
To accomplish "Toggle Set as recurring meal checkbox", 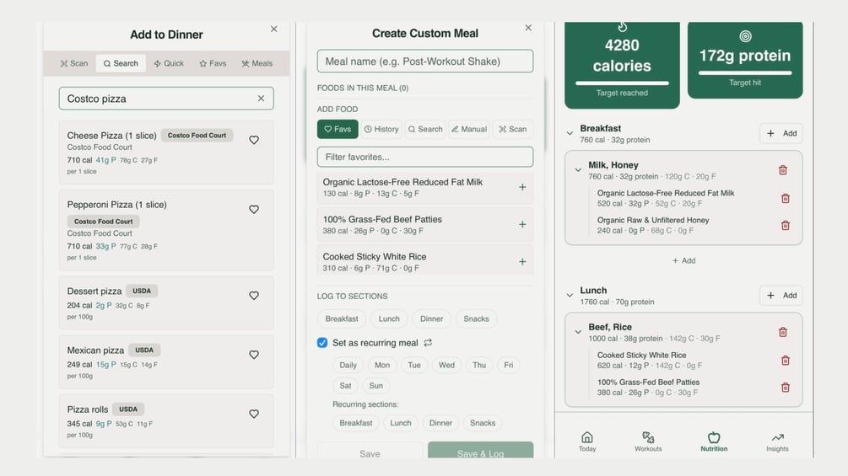I will click(322, 343).
